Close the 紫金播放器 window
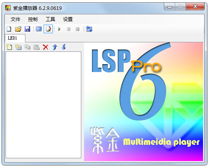The height and width of the screenshot is (167, 209). [x=195, y=7]
